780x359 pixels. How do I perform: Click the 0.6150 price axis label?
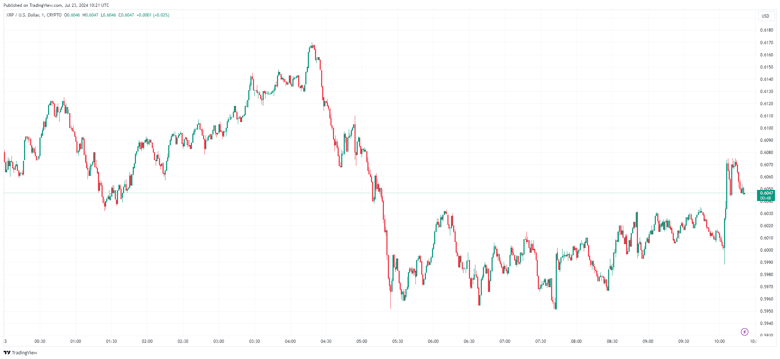coord(766,67)
